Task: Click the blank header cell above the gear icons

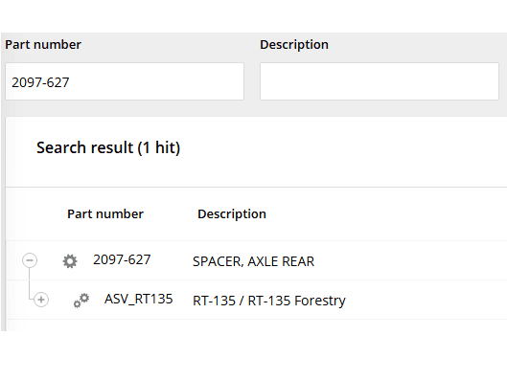Action: (x=35, y=214)
